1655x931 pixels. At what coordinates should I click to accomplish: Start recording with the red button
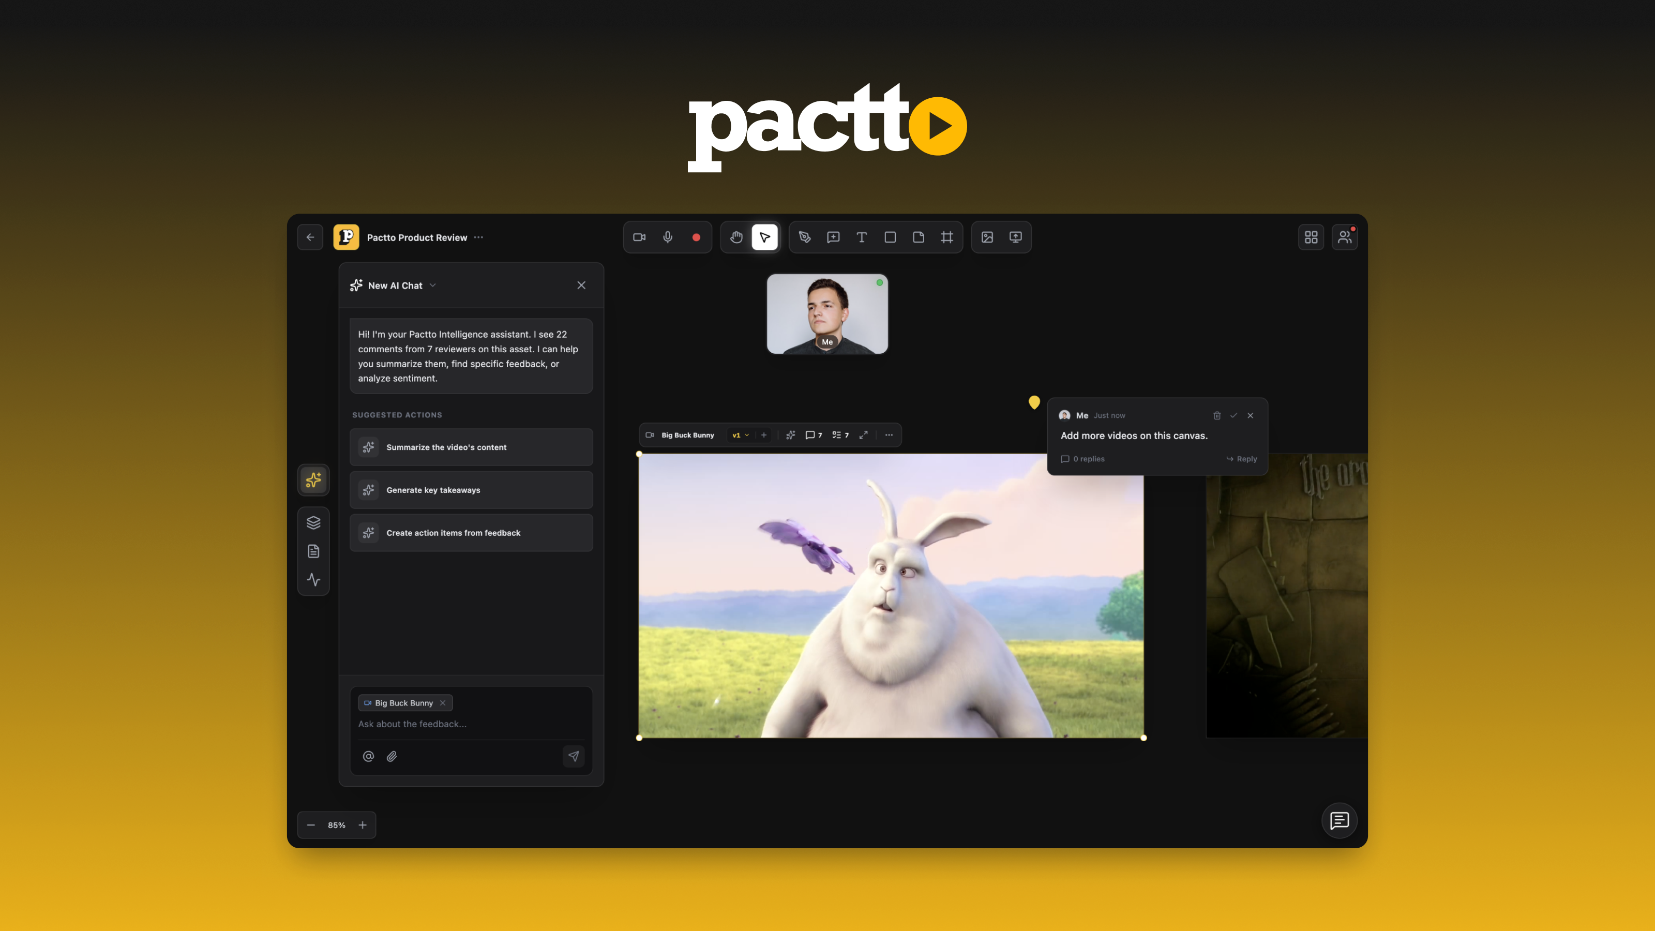[696, 237]
